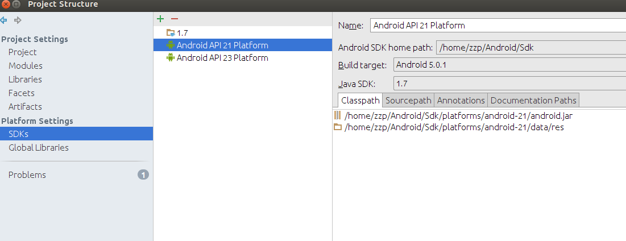The width and height of the screenshot is (626, 241).
Task: Switch to the Sourcepath tab
Action: click(408, 100)
